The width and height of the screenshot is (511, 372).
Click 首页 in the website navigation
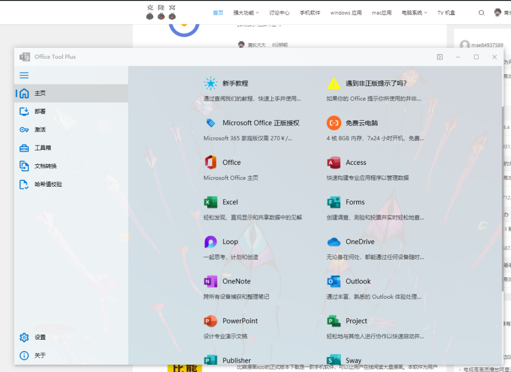tap(218, 12)
